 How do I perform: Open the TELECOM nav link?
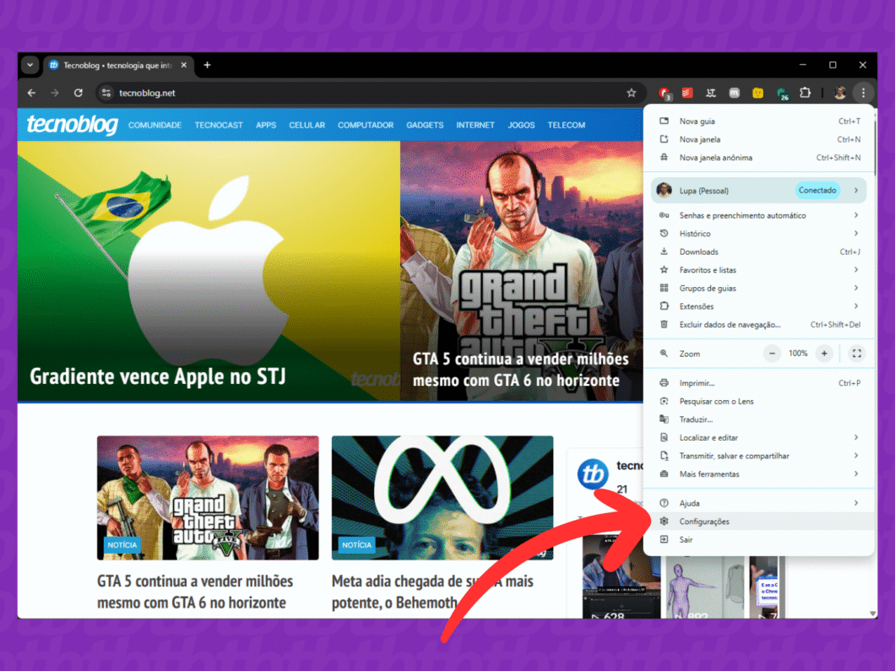567,126
